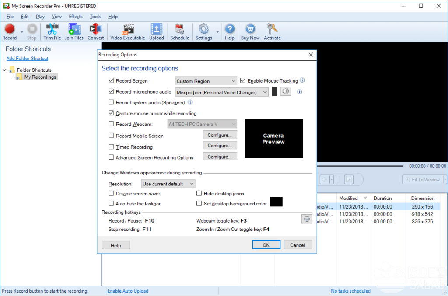Open the Trim File tool
Viewport: 448px width, 296px height.
coord(52,31)
